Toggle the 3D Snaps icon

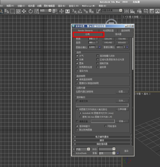tap(74, 11)
